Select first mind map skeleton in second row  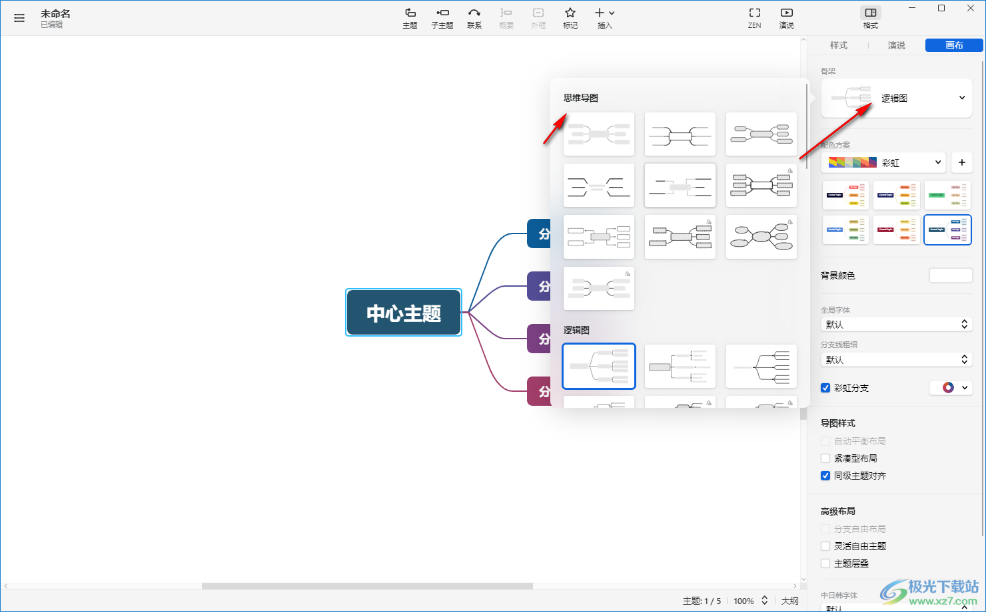coord(599,186)
